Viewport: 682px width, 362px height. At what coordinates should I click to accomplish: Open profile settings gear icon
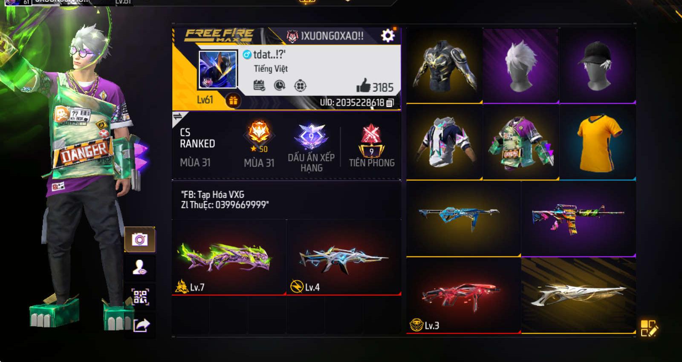coord(387,36)
